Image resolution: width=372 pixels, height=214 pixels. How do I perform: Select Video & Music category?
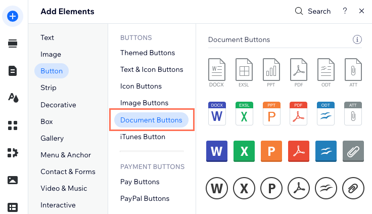(x=64, y=188)
